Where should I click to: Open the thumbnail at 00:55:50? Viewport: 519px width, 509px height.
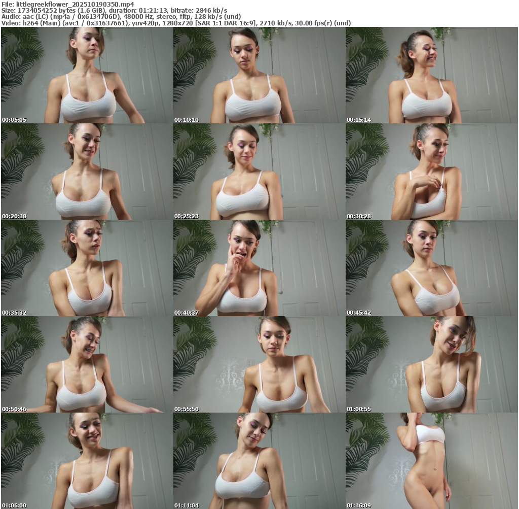[x=259, y=364]
